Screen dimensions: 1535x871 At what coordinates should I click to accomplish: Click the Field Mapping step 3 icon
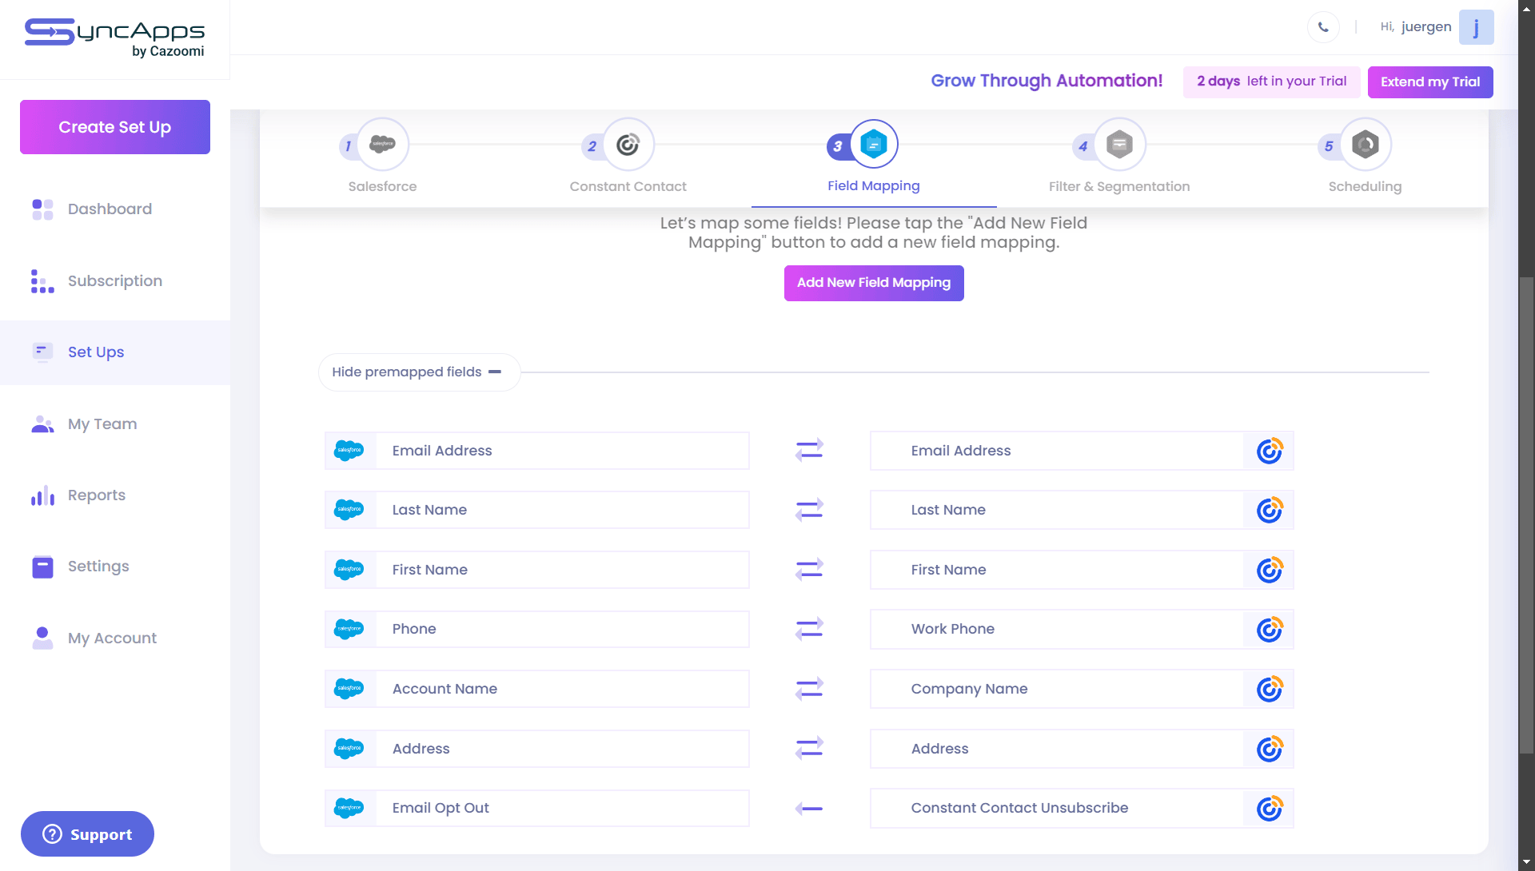874,144
